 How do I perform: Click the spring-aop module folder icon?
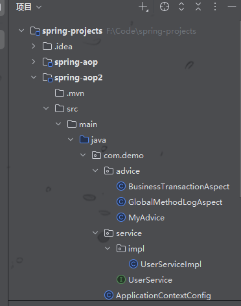pos(47,62)
